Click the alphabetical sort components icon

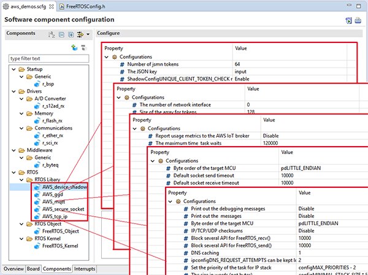click(x=53, y=34)
